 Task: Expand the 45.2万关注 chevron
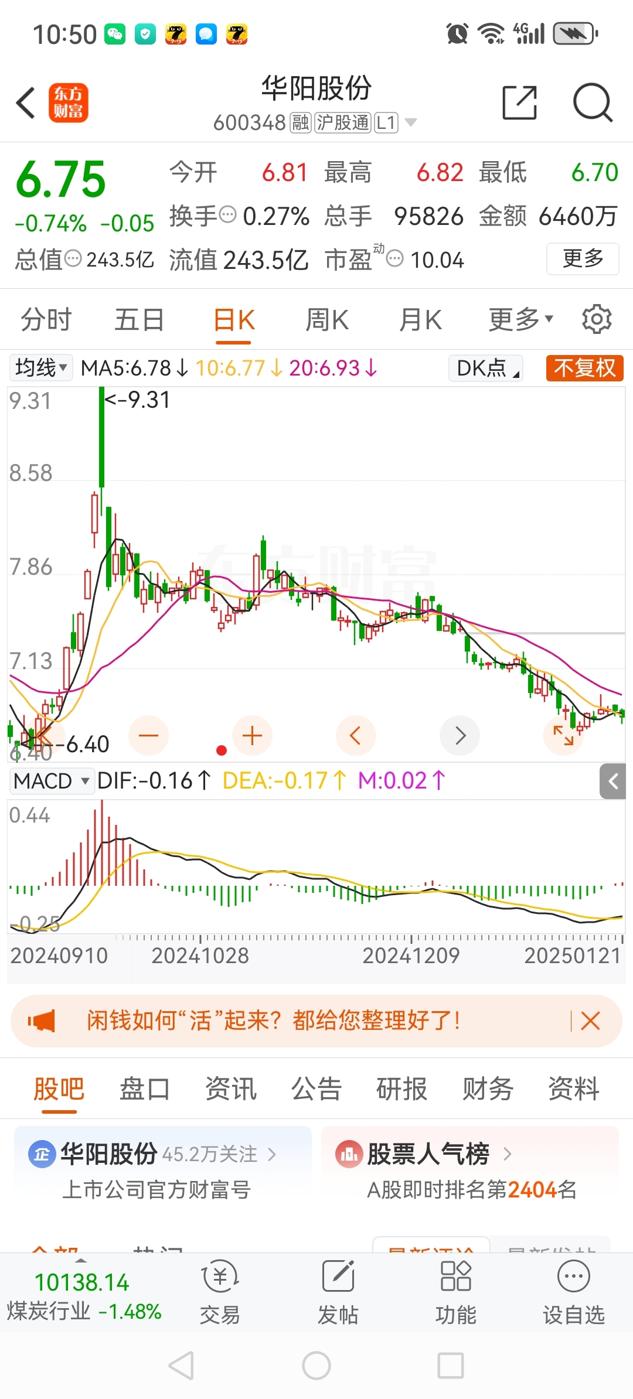point(272,1154)
